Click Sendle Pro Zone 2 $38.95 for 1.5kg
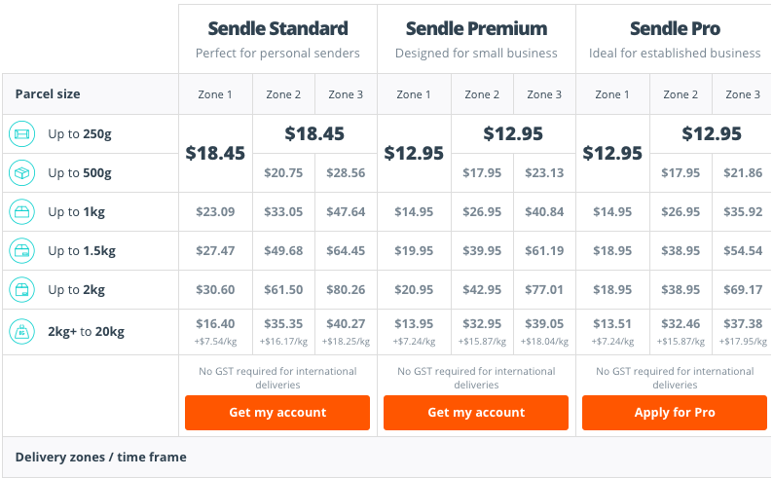The height and width of the screenshot is (478, 773). coord(681,251)
